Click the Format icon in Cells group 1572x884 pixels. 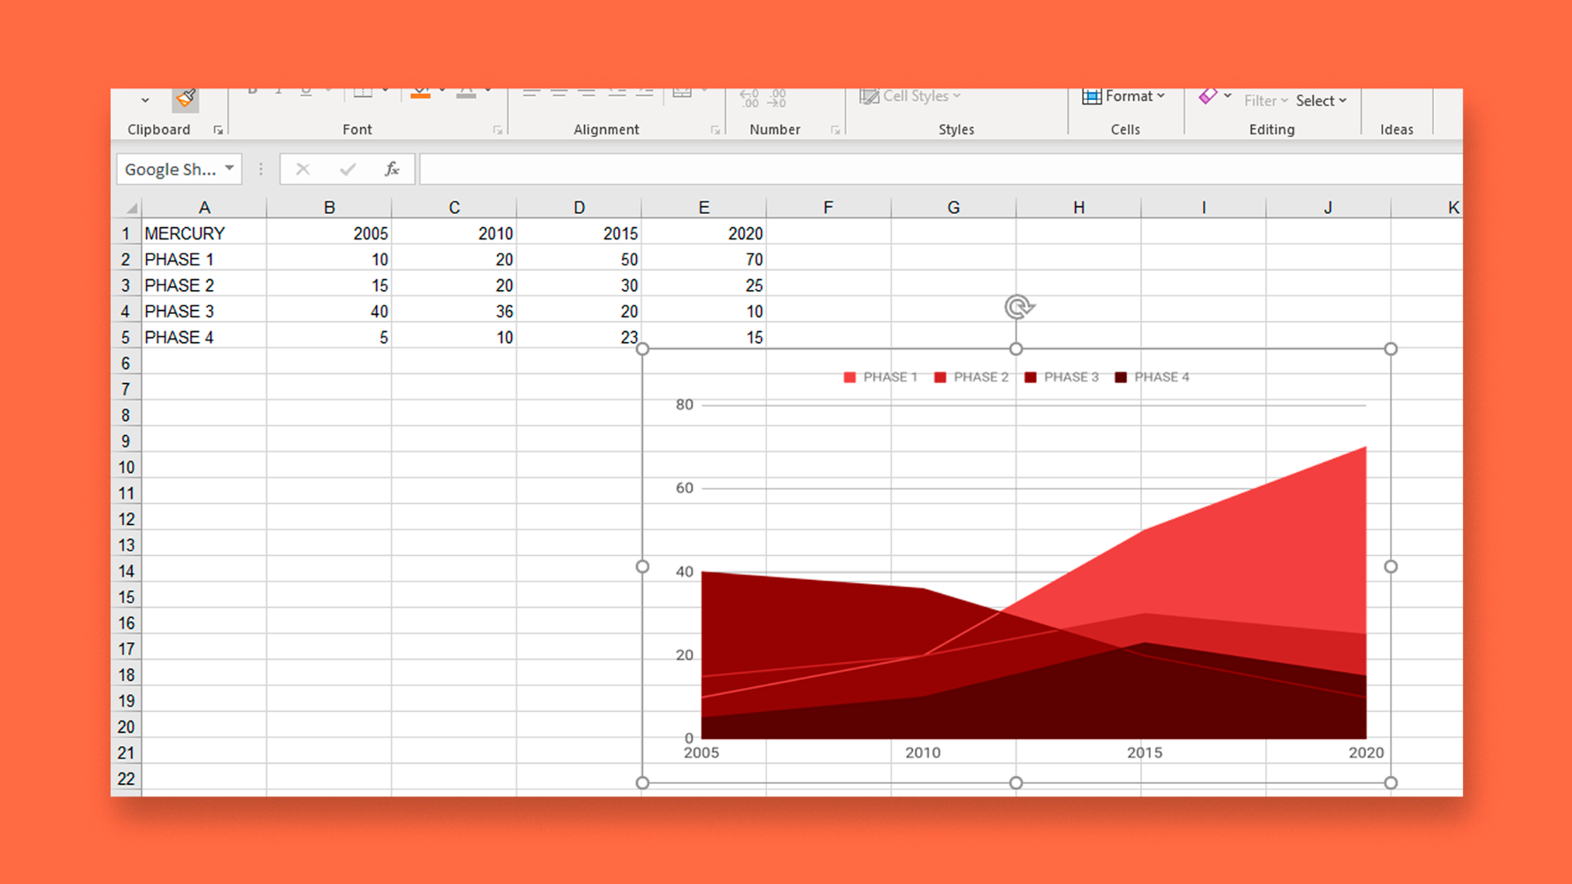click(1123, 95)
